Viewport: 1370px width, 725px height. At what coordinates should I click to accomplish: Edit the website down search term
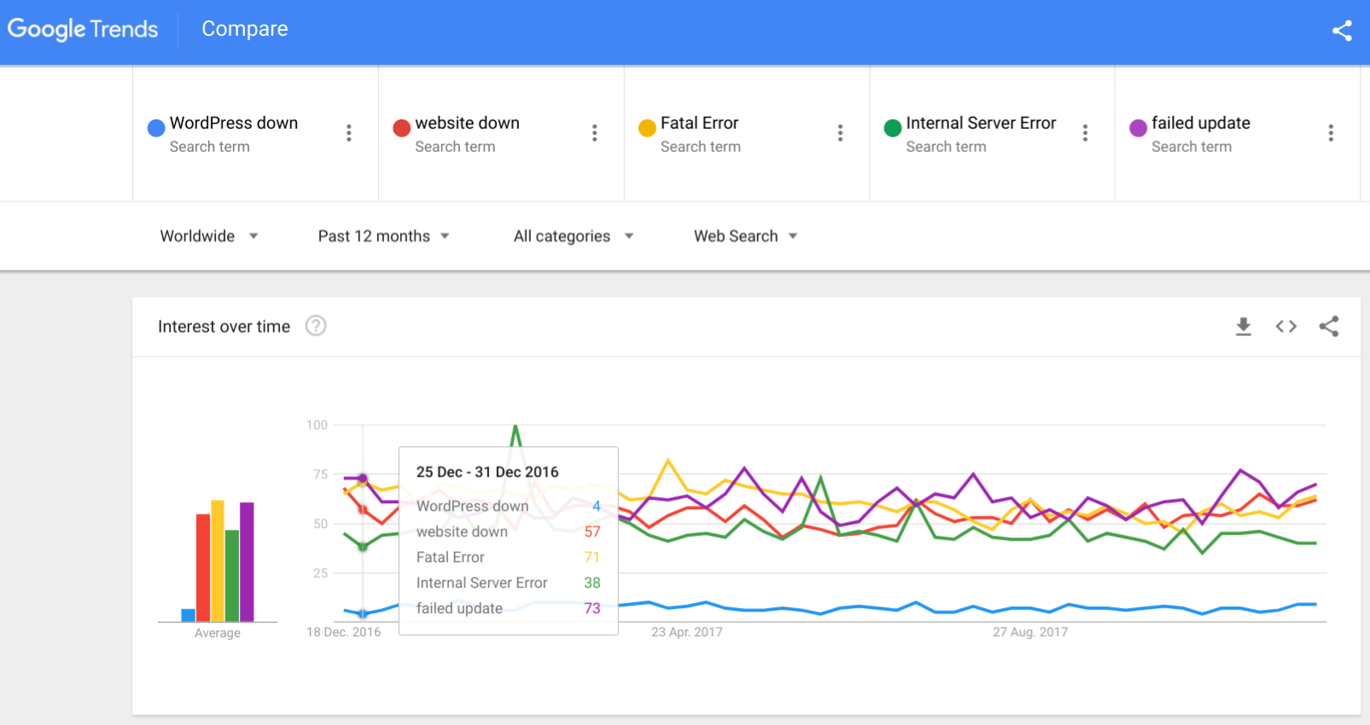coord(468,123)
